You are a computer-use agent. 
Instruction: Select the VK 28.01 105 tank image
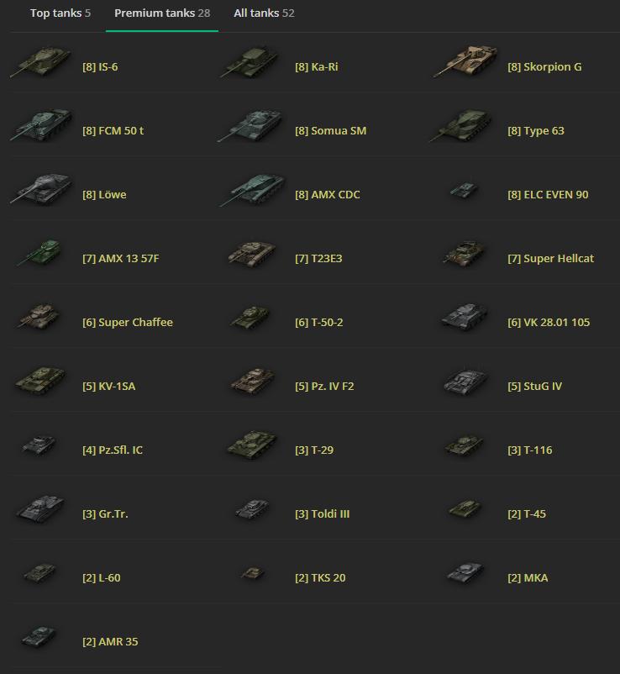click(465, 317)
